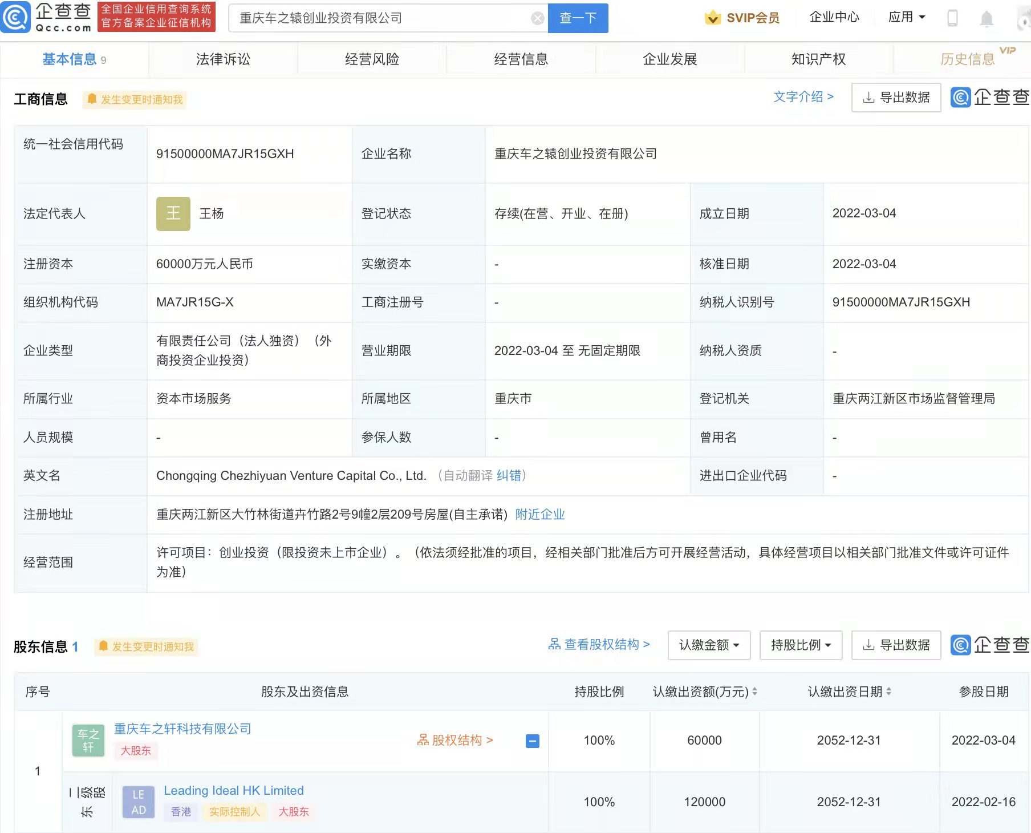Switch to the 法律诉讼 tab
The image size is (1031, 833).
[222, 59]
